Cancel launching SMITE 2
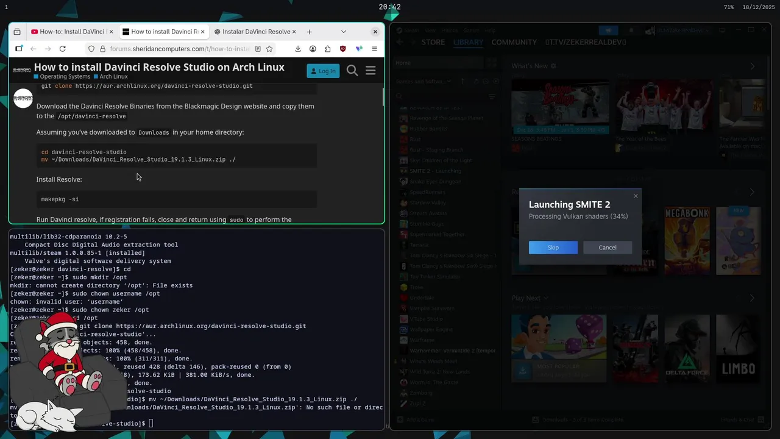The height and width of the screenshot is (439, 780). [x=608, y=248]
